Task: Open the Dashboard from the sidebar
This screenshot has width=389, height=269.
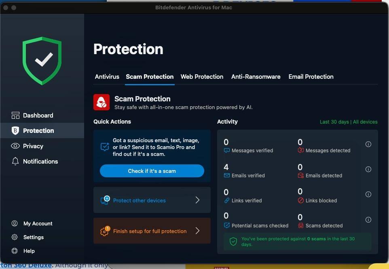Action: (x=38, y=116)
